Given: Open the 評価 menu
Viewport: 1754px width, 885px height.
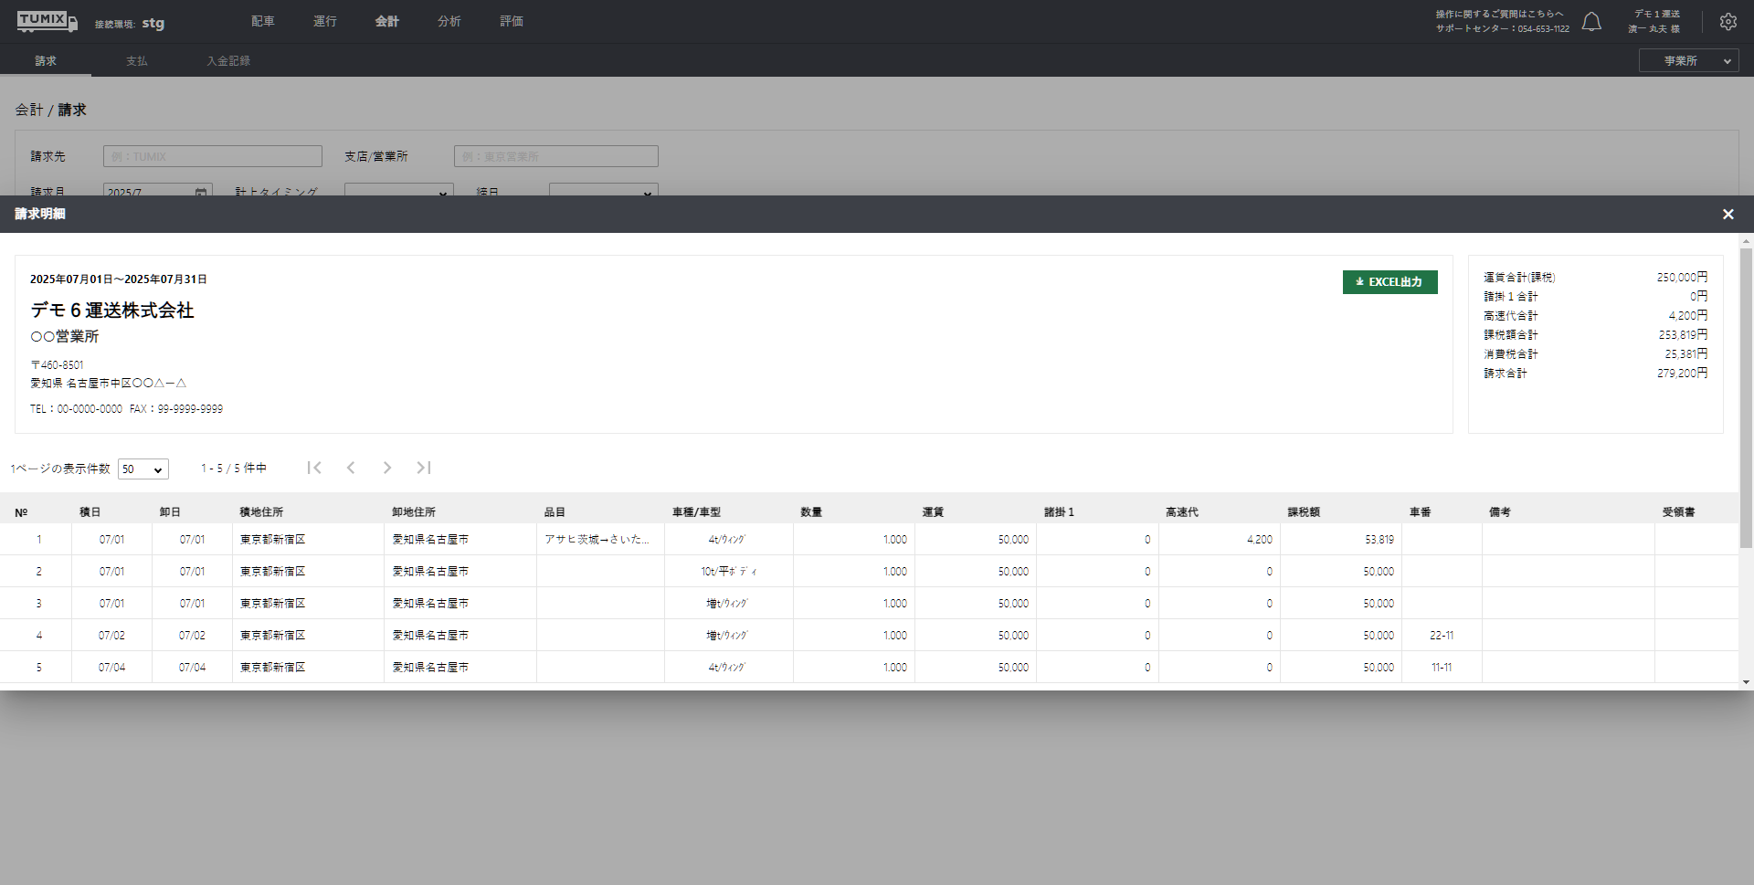Looking at the screenshot, I should point(512,21).
